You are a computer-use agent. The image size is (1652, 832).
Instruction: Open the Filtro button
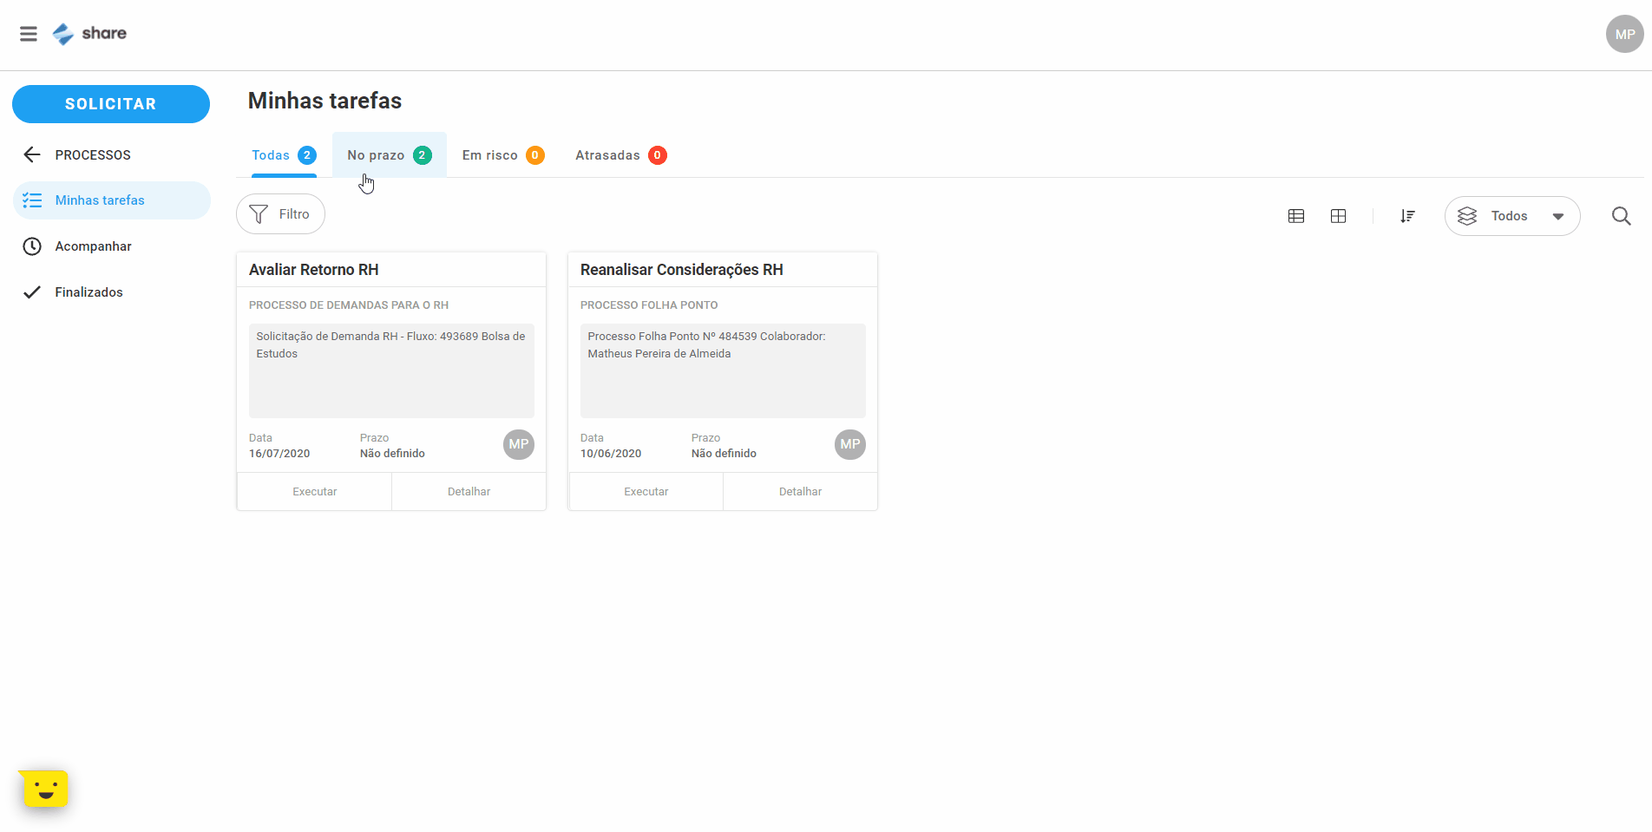click(x=280, y=214)
